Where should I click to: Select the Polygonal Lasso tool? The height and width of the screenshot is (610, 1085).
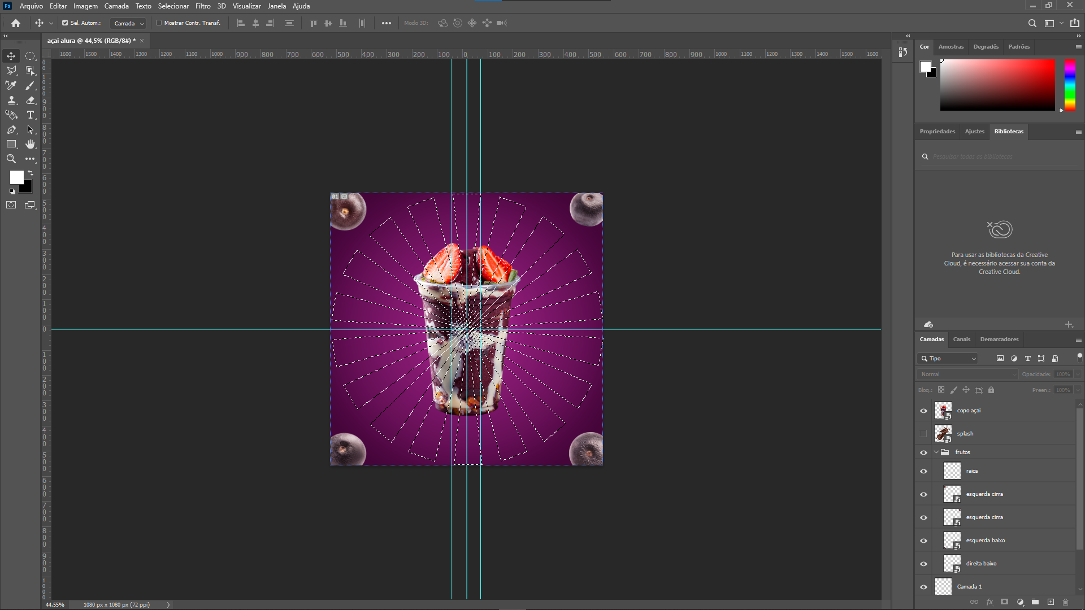[11, 71]
